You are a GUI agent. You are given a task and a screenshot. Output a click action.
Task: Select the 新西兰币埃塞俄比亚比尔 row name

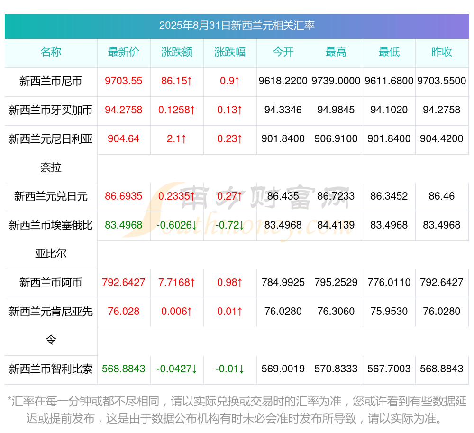(x=51, y=240)
